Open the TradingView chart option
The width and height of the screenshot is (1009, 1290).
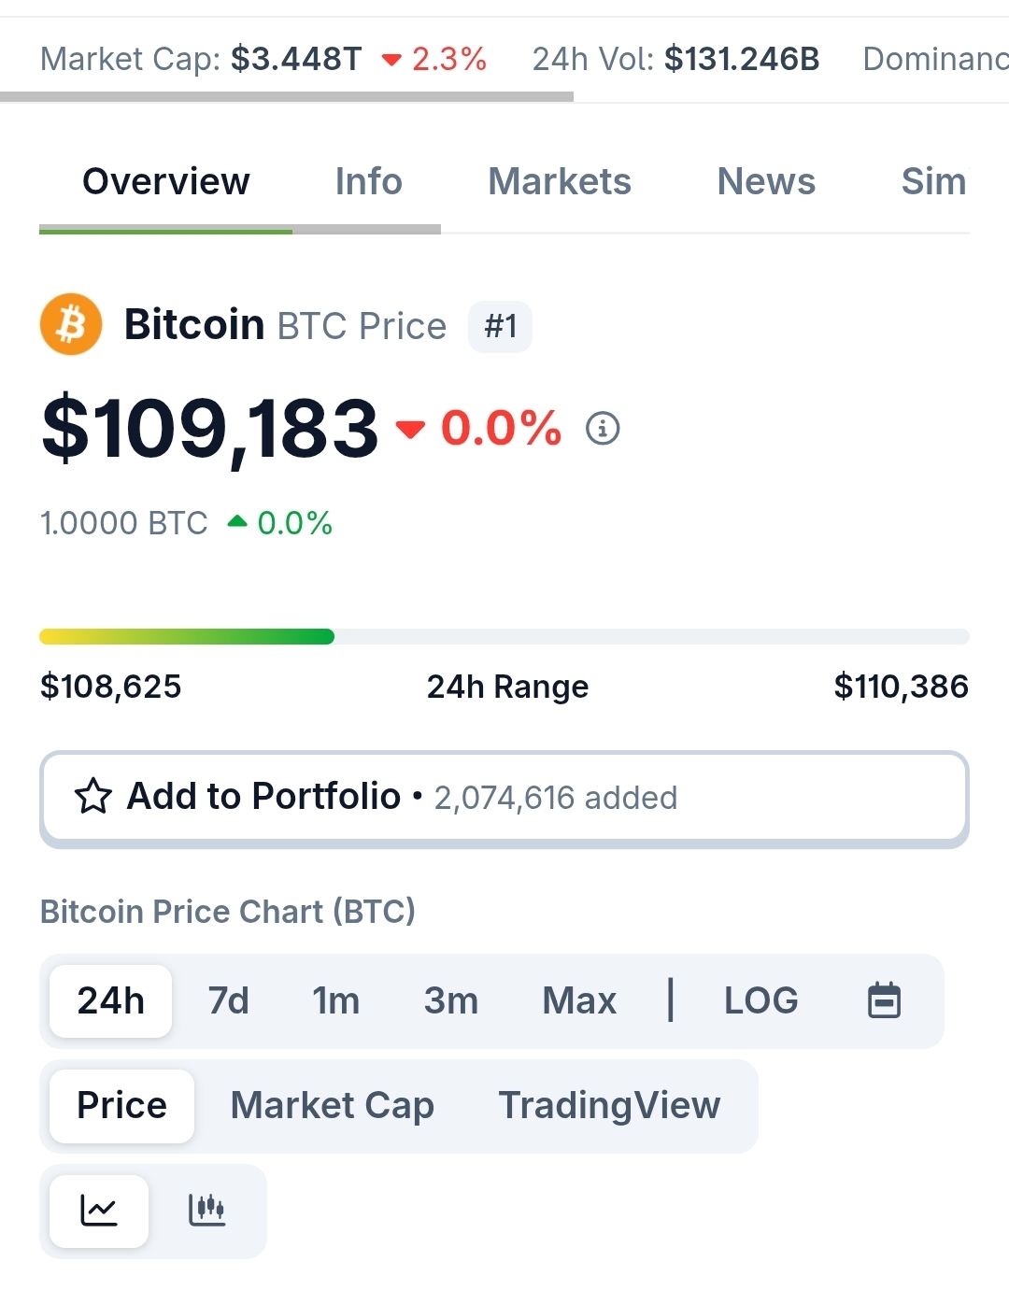pyautogui.click(x=609, y=1105)
